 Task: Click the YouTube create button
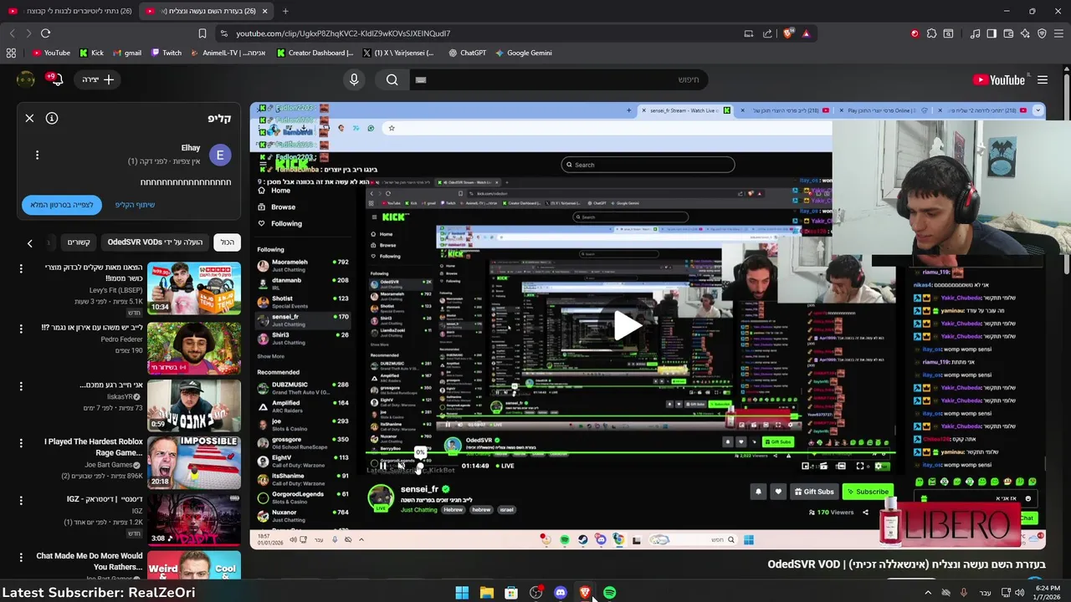tap(98, 79)
